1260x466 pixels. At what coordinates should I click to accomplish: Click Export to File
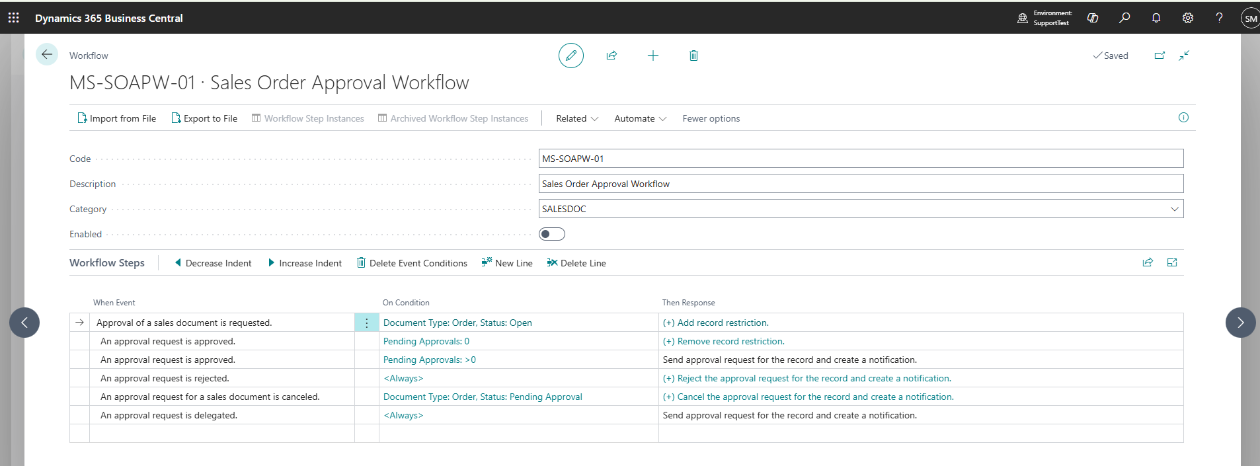tap(204, 118)
